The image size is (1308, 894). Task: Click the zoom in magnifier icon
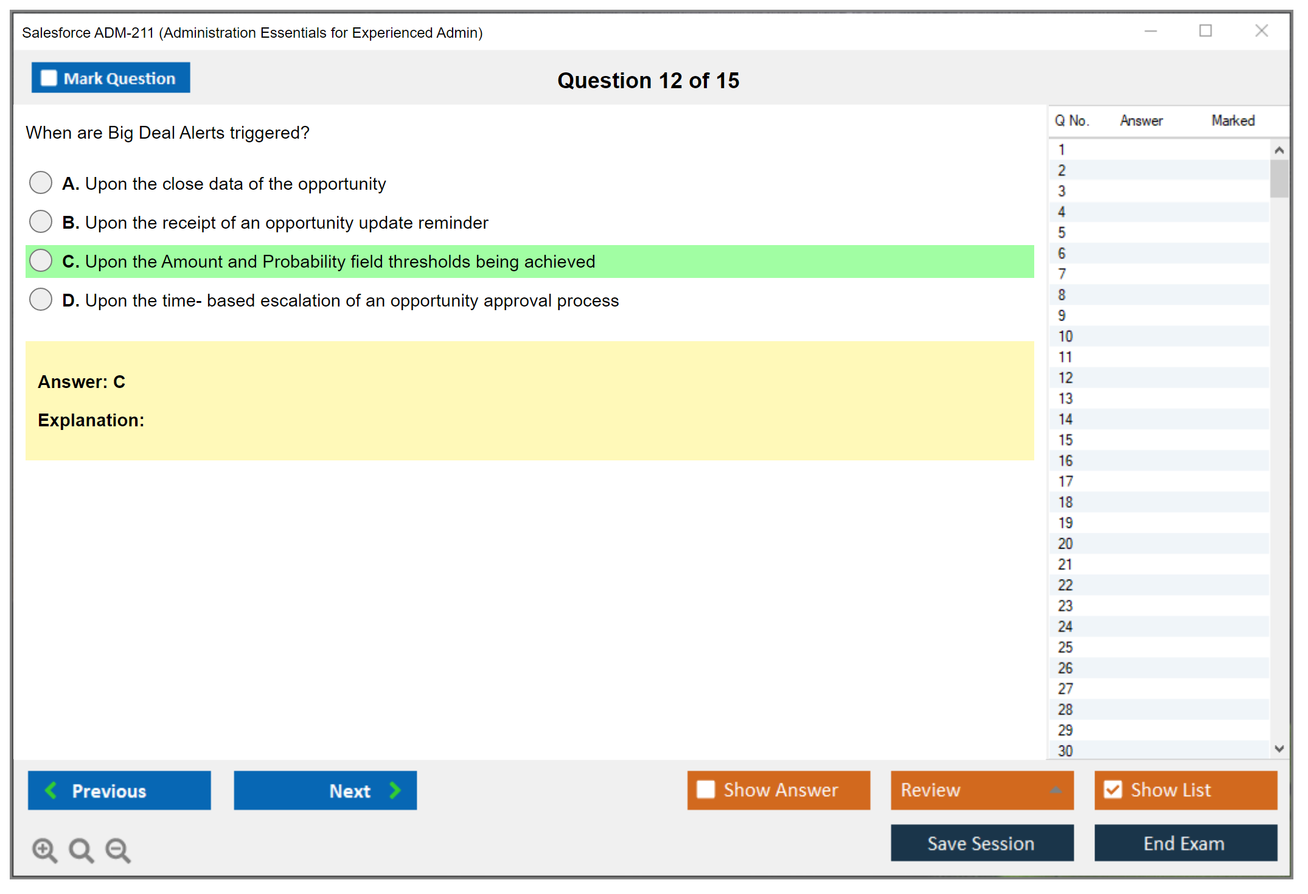pyautogui.click(x=44, y=850)
